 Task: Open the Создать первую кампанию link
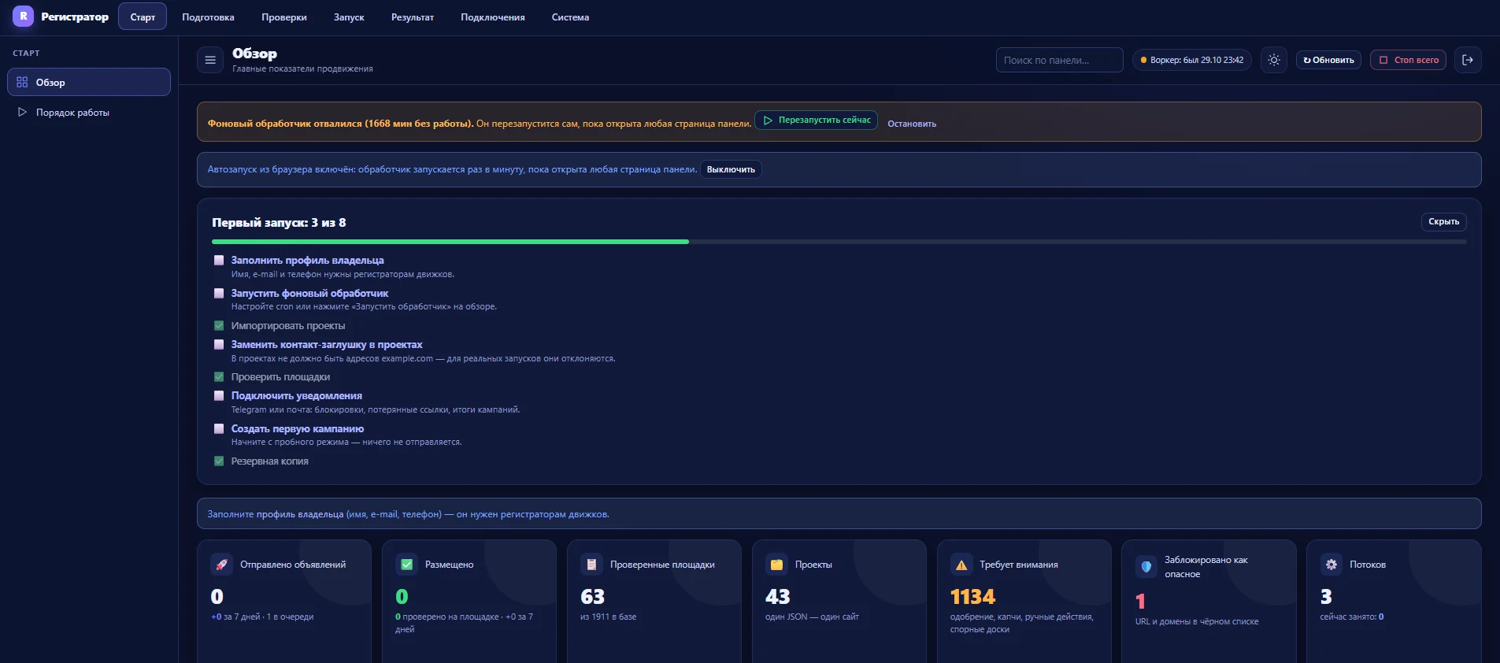click(298, 428)
